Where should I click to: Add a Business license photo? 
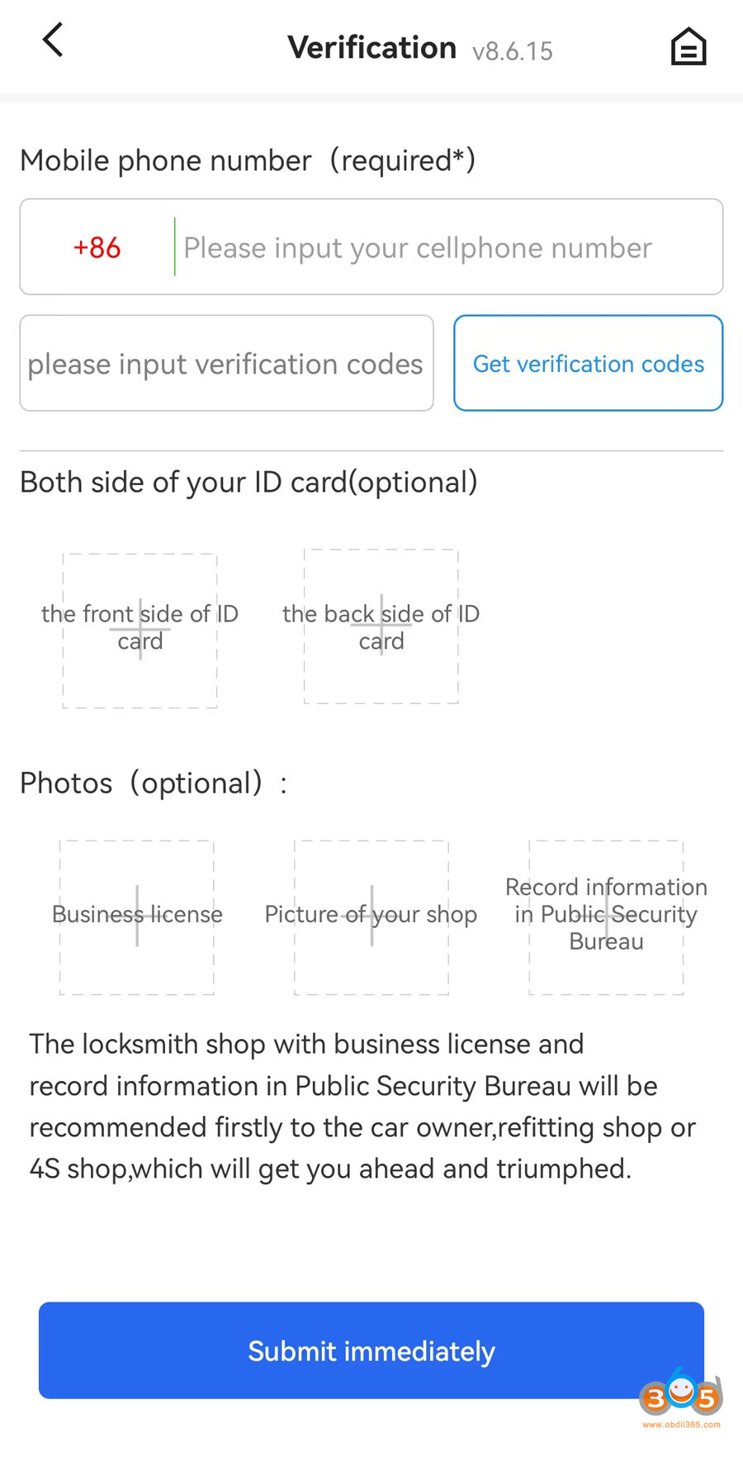[137, 917]
